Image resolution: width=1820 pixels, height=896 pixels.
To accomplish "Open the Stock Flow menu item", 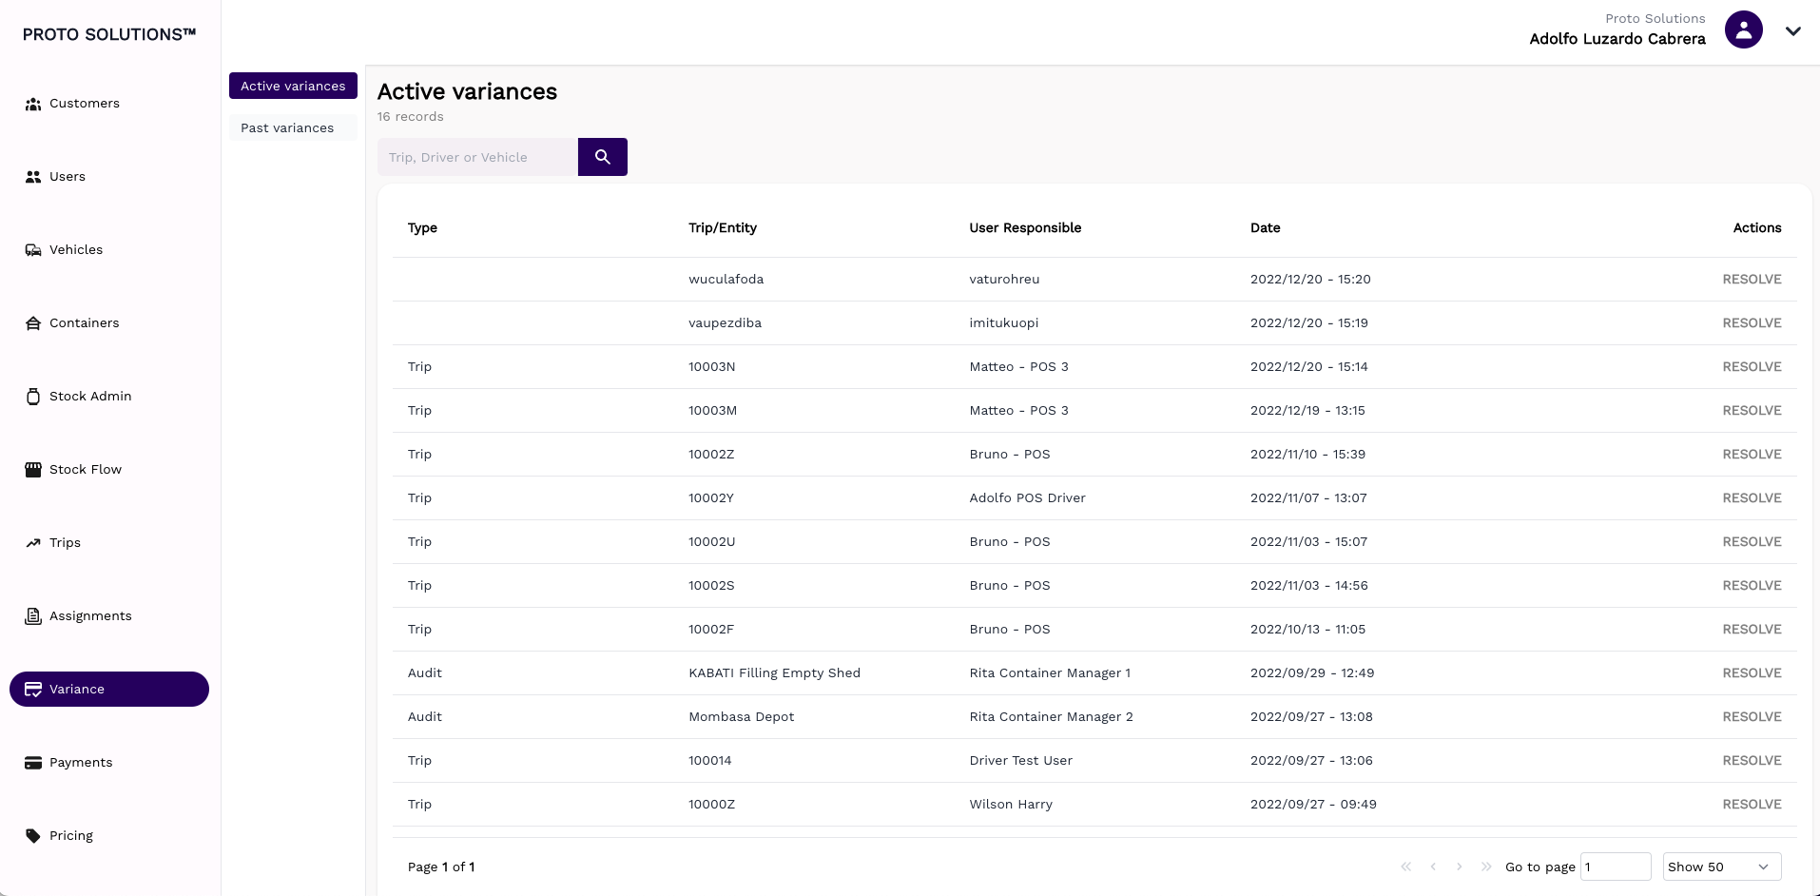I will coord(109,470).
